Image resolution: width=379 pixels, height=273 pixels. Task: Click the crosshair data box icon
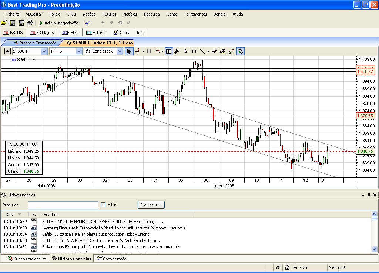[177, 51]
